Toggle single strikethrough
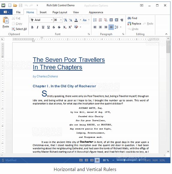This screenshot has height=174, width=172. (x=54, y=27)
